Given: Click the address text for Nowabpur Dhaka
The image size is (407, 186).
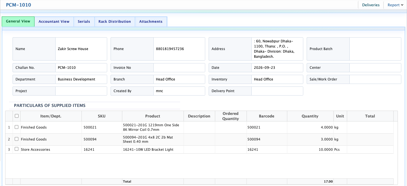Looking at the screenshot, I should [274, 49].
